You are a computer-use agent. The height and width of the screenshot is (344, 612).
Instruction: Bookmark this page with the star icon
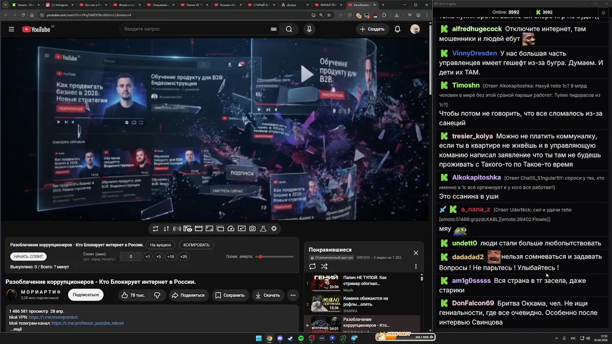pos(329,15)
